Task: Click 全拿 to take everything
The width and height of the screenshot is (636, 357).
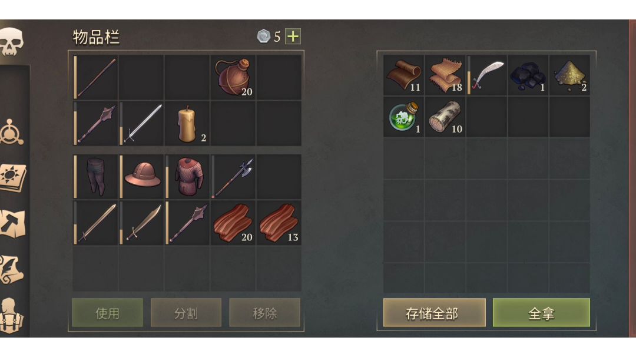Action: pyautogui.click(x=542, y=313)
